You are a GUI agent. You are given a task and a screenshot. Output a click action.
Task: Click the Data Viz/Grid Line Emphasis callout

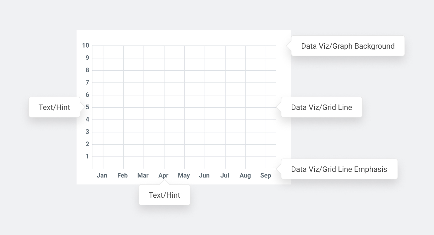point(339,169)
